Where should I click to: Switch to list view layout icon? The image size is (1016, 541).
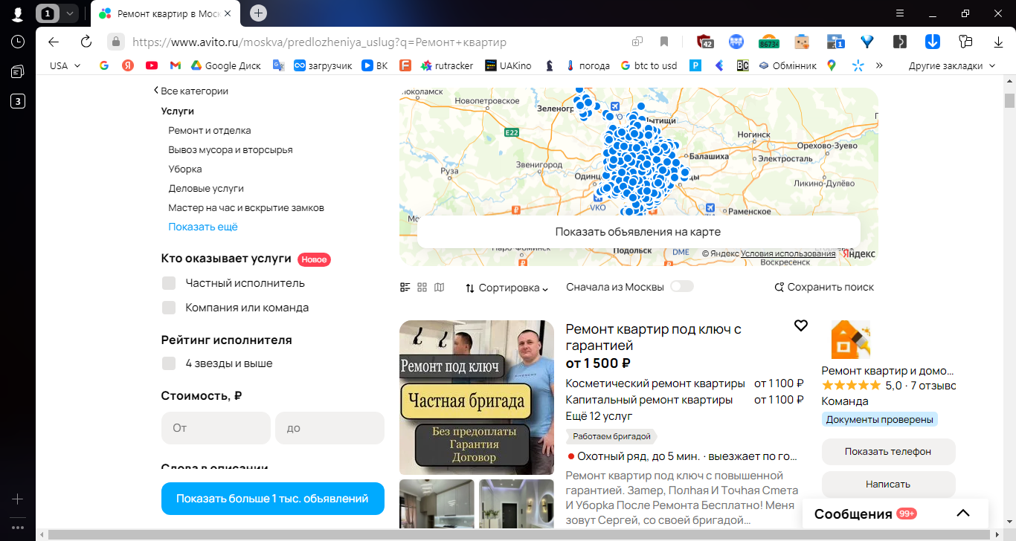pos(405,288)
